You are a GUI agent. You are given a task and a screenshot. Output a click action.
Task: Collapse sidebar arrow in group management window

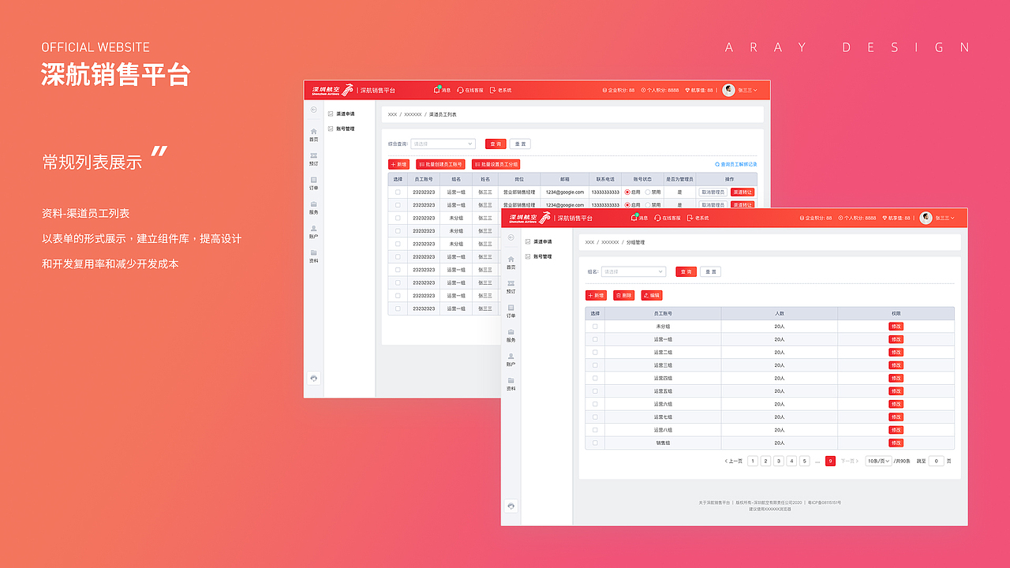coord(511,237)
